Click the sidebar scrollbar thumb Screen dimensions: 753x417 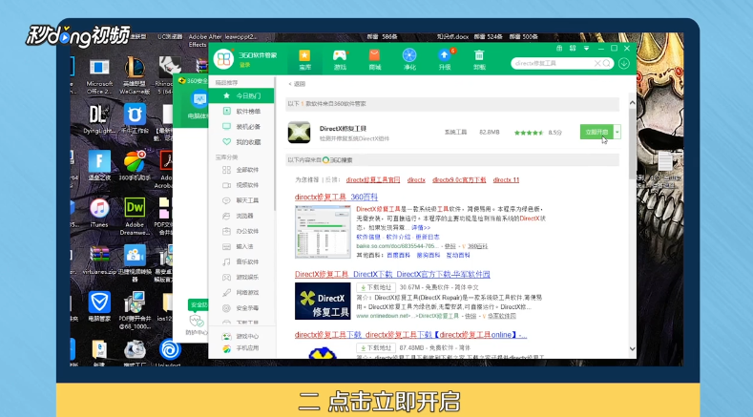point(275,144)
